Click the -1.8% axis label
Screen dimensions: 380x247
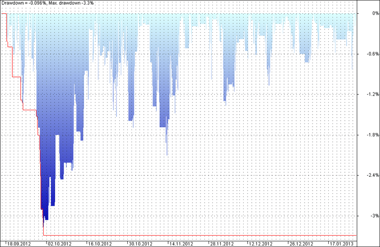(x=373, y=135)
